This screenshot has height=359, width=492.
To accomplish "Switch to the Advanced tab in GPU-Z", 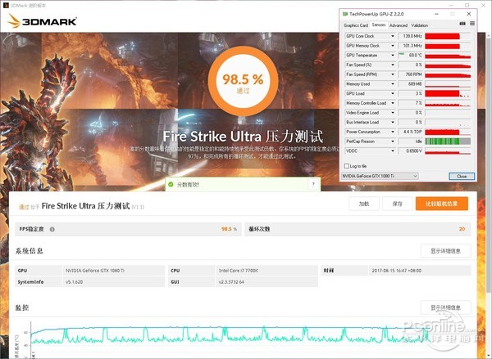I will click(399, 25).
